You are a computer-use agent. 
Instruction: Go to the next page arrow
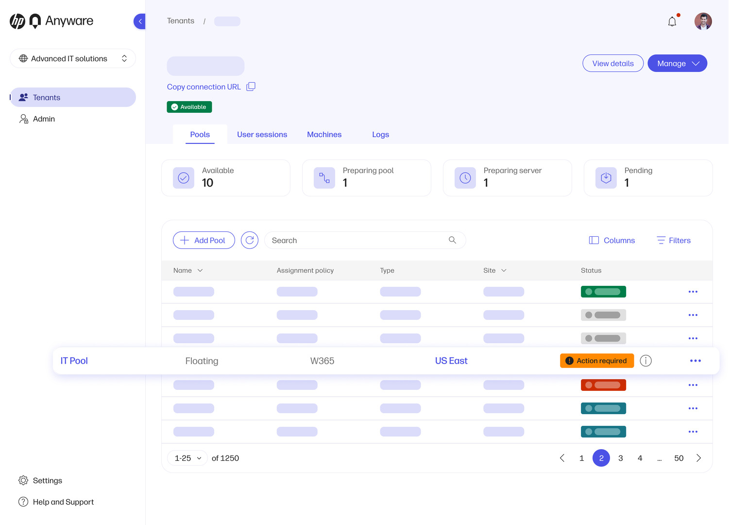click(698, 458)
